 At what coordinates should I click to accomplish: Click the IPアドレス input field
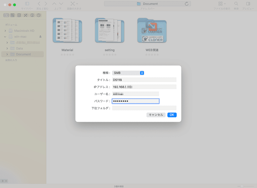pos(144,87)
